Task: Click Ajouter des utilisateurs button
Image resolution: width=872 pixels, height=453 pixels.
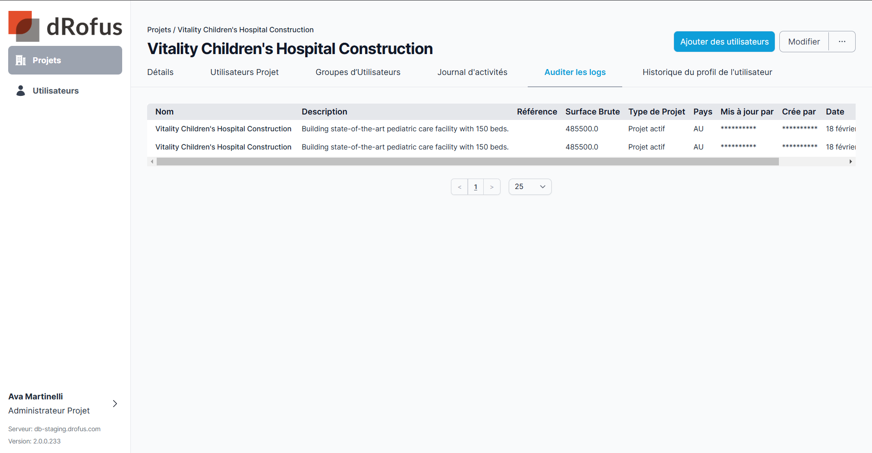Action: pyautogui.click(x=724, y=42)
